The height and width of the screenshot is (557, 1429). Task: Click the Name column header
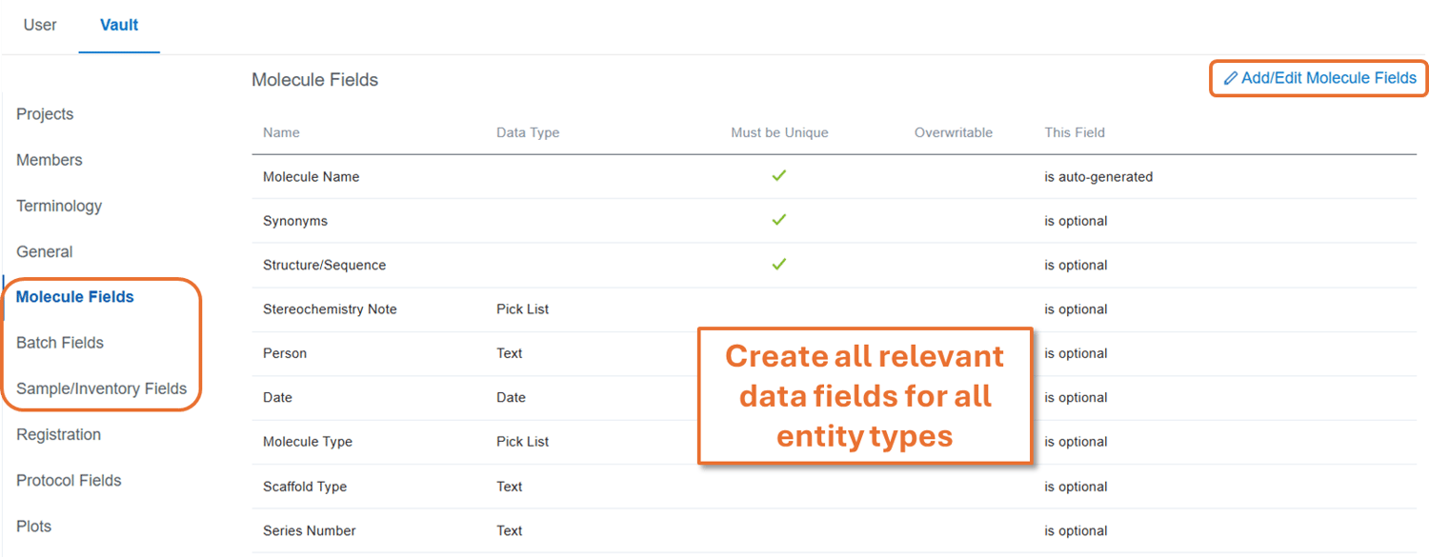[x=281, y=132]
